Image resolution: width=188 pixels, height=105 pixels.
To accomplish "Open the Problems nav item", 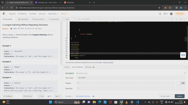I will (22, 14).
